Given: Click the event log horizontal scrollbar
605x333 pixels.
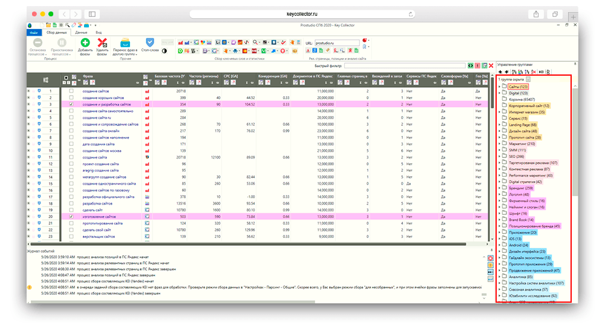Looking at the screenshot, I should tap(173, 302).
